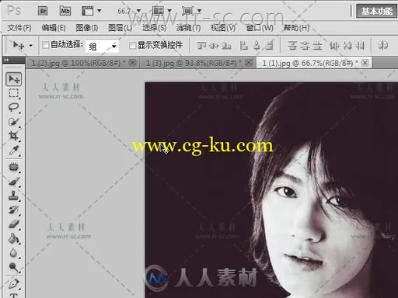Select the History Brush tool
This screenshot has height=298, width=398.
click(x=14, y=210)
